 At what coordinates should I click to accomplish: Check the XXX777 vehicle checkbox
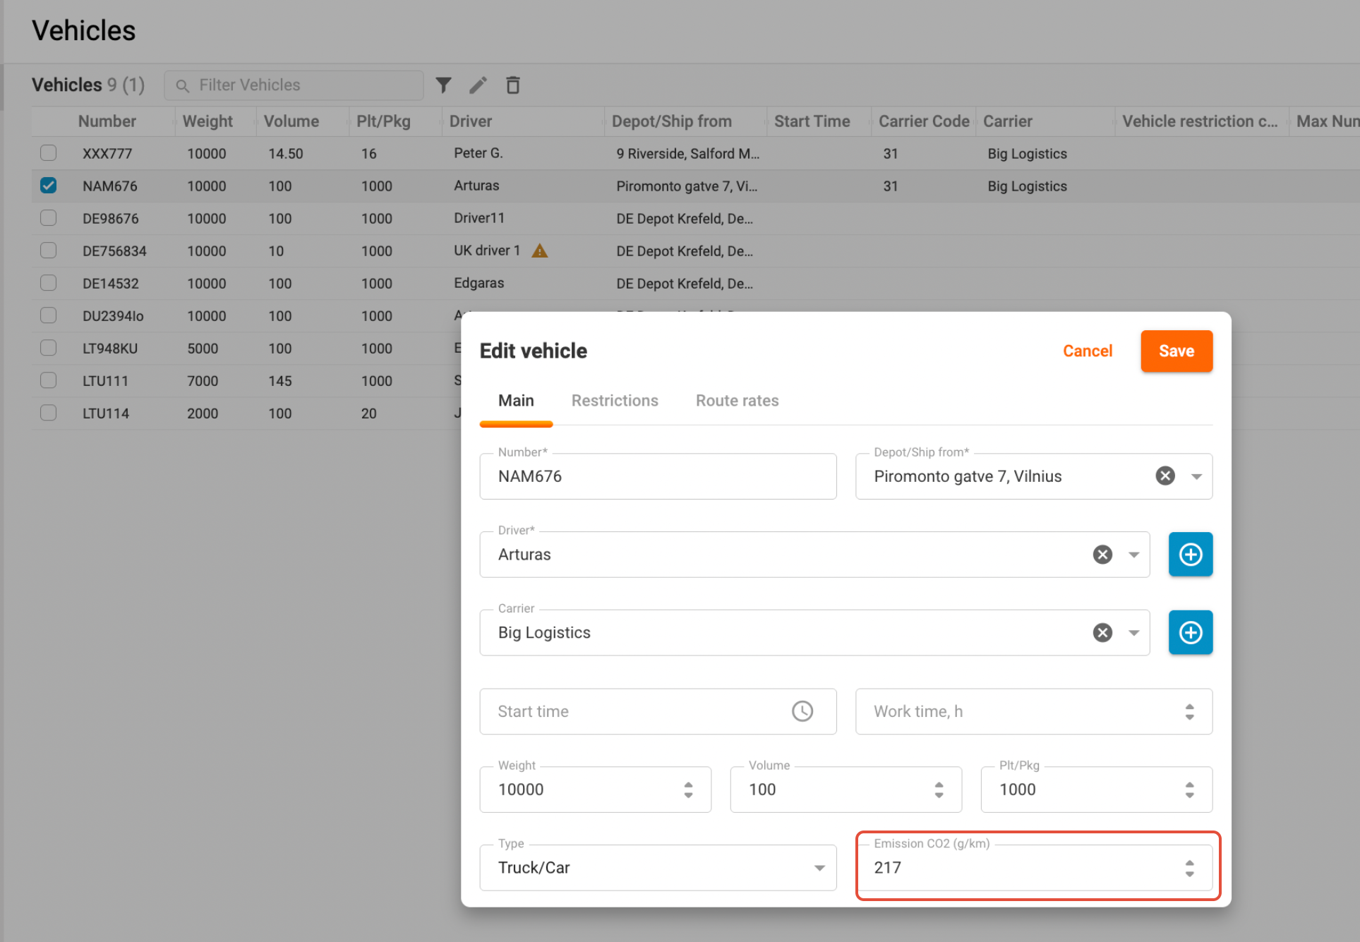tap(49, 153)
